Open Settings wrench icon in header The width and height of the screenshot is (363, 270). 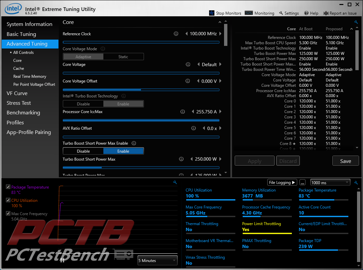point(281,13)
